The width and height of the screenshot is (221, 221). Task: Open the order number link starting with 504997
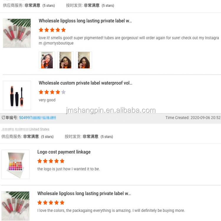[37, 118]
